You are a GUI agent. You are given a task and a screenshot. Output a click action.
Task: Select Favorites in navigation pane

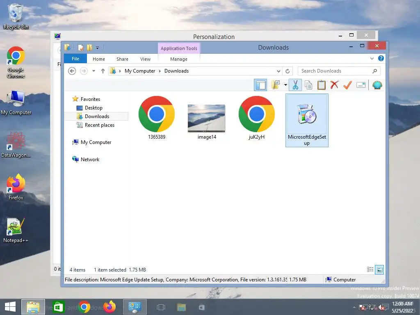(x=90, y=99)
